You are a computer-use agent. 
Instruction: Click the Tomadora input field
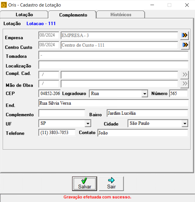(x=113, y=55)
